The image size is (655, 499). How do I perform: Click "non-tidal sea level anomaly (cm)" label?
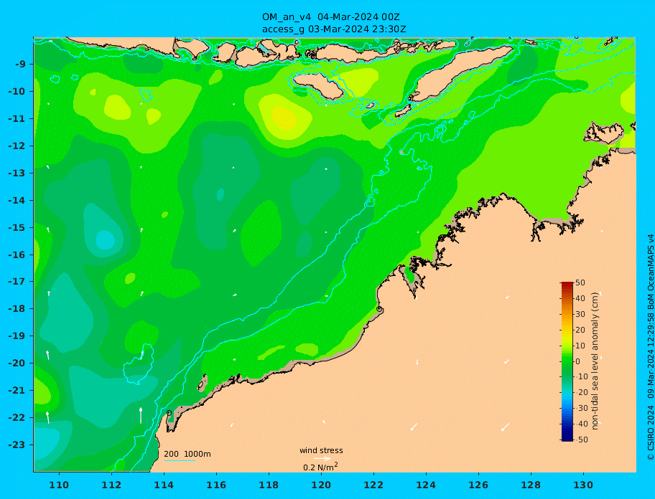coord(595,361)
